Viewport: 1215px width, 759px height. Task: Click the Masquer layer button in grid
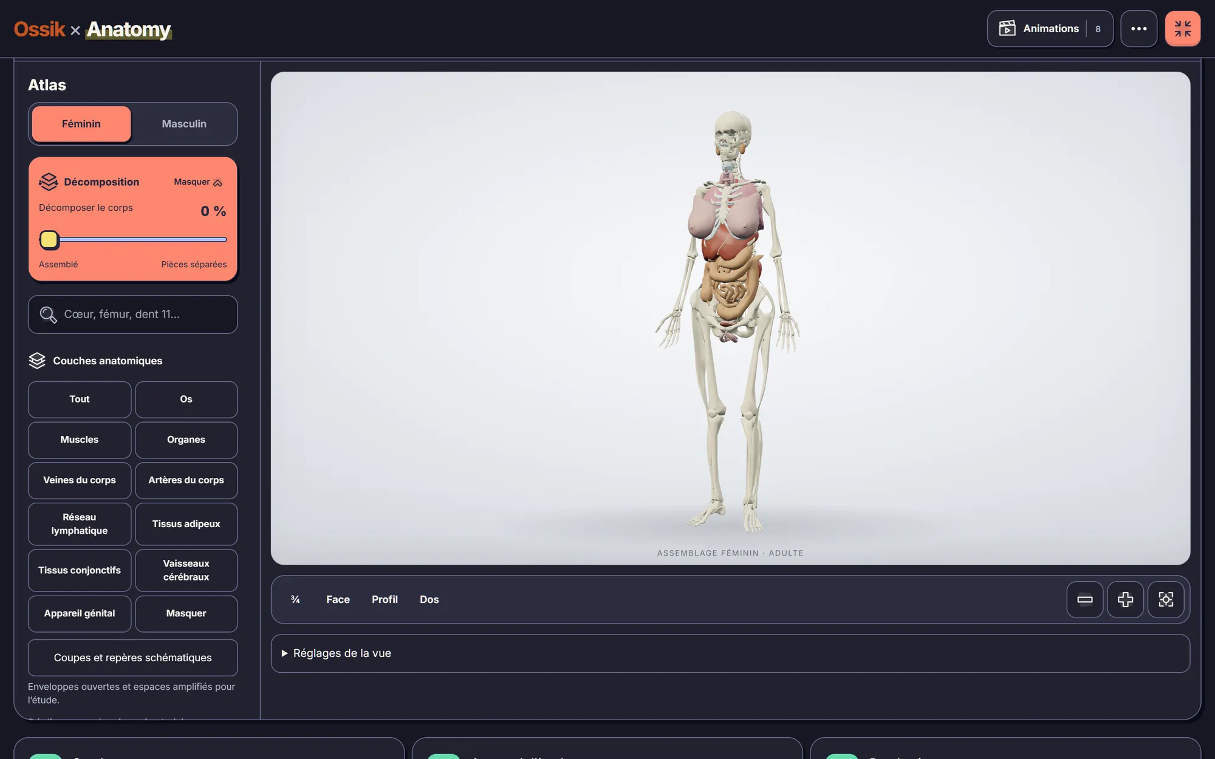click(x=186, y=614)
